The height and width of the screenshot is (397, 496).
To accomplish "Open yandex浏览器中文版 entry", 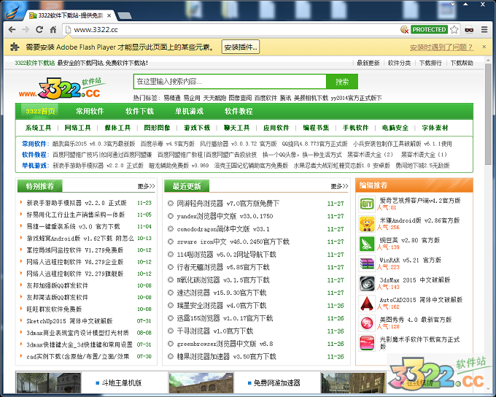I will [x=225, y=216].
